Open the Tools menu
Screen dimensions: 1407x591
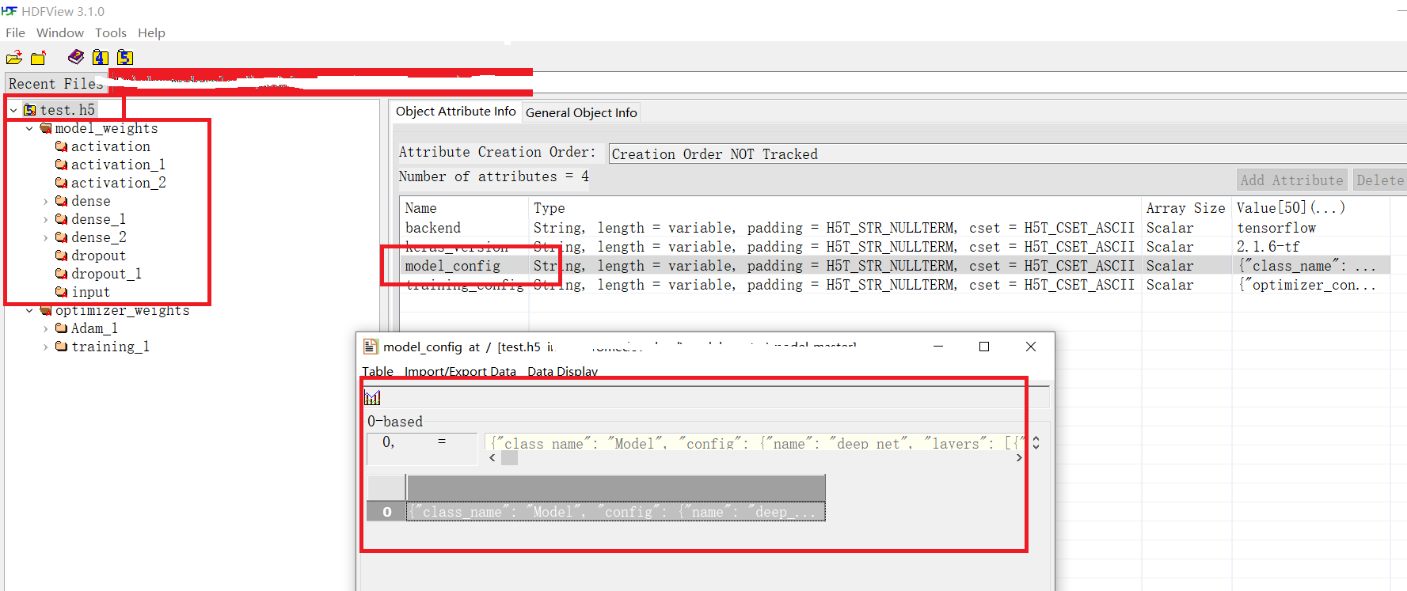pos(111,32)
